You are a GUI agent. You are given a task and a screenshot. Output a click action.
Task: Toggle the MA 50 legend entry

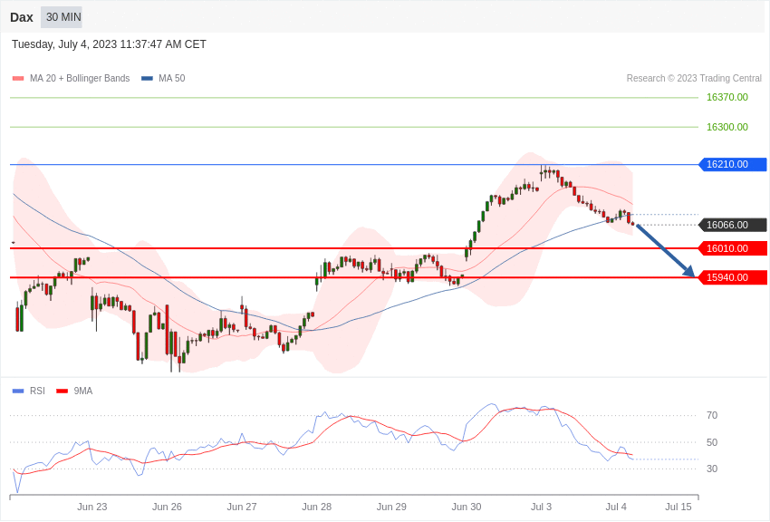[x=163, y=78]
